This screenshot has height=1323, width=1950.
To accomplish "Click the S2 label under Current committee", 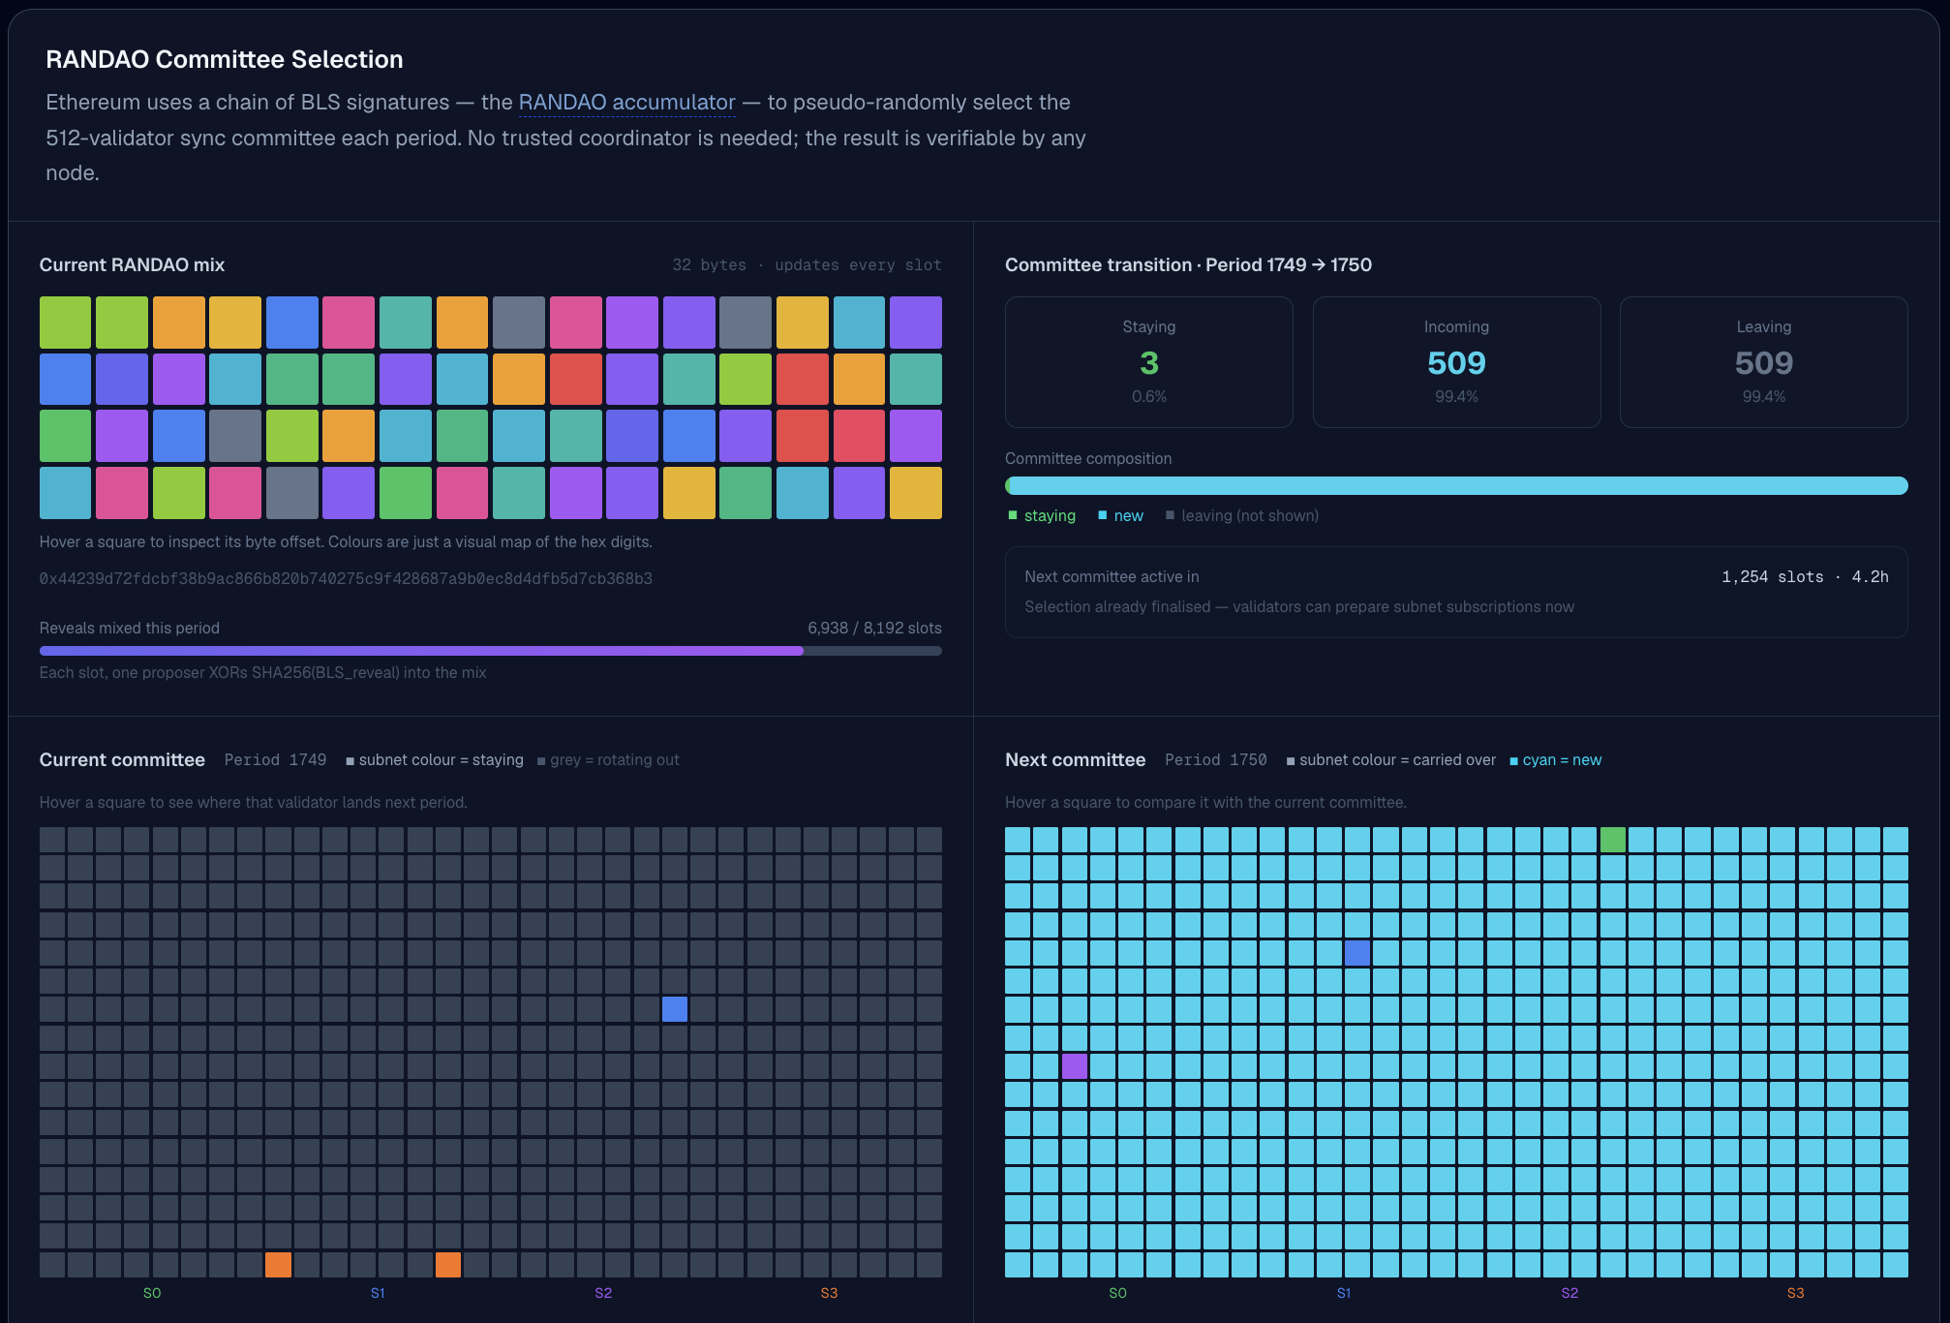I will (x=603, y=1293).
